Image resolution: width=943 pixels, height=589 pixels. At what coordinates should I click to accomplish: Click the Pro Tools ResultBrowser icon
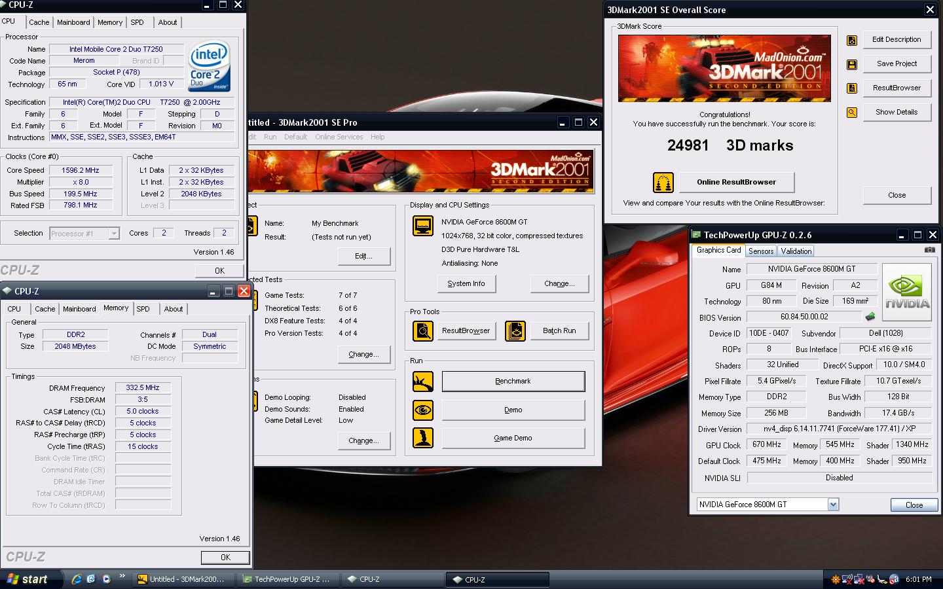pos(422,331)
